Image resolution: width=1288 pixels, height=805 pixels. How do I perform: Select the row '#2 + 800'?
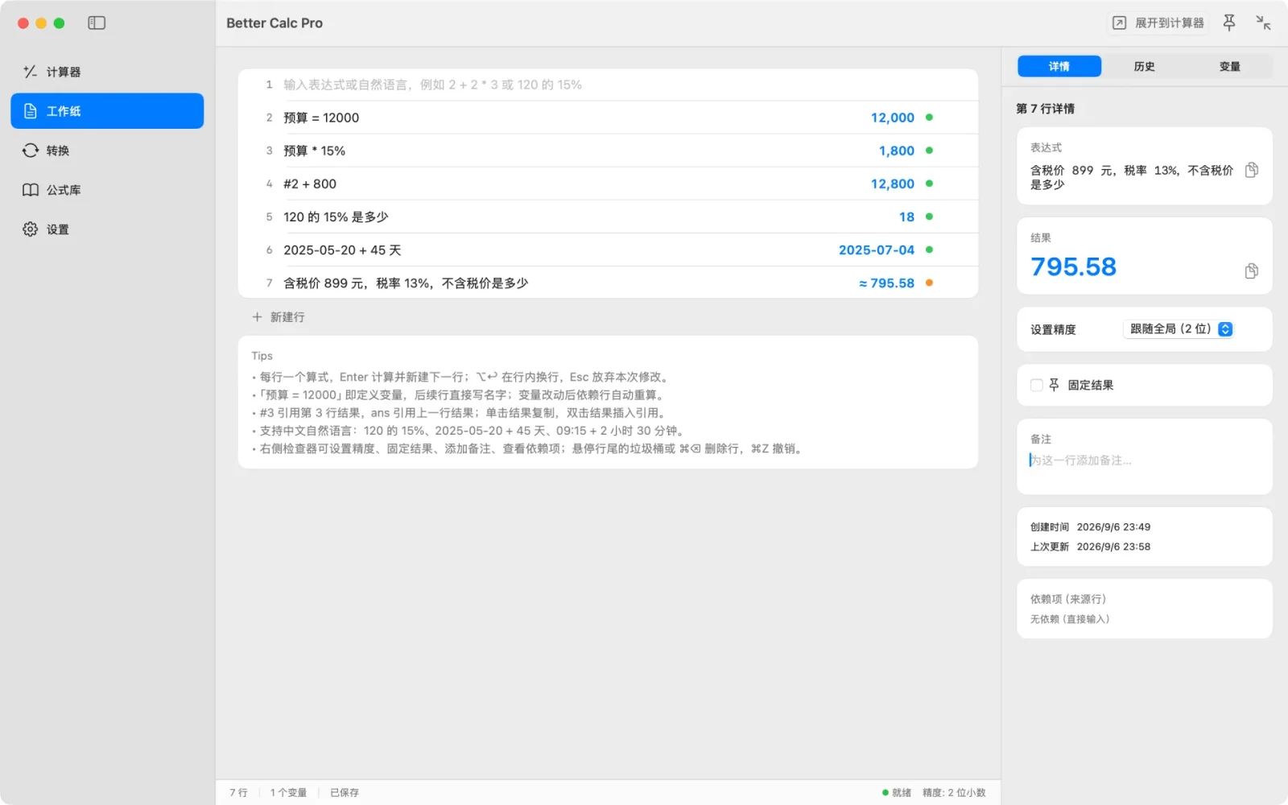[x=608, y=184]
